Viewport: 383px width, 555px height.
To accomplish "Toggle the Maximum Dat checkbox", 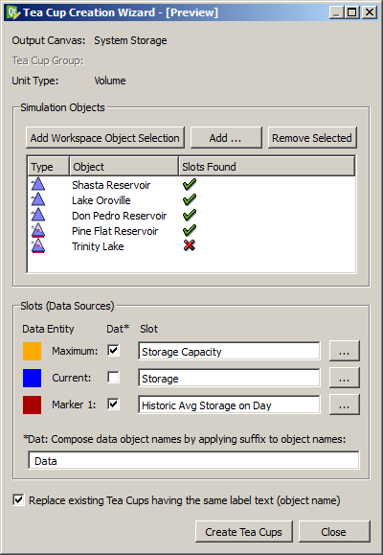I will point(113,351).
